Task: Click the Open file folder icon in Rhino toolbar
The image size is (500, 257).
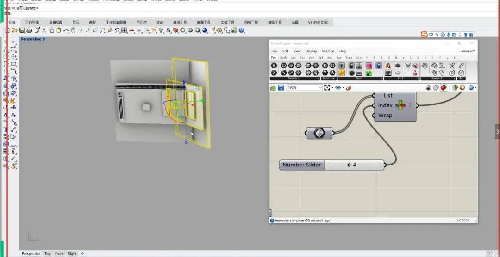Action: tap(15, 30)
